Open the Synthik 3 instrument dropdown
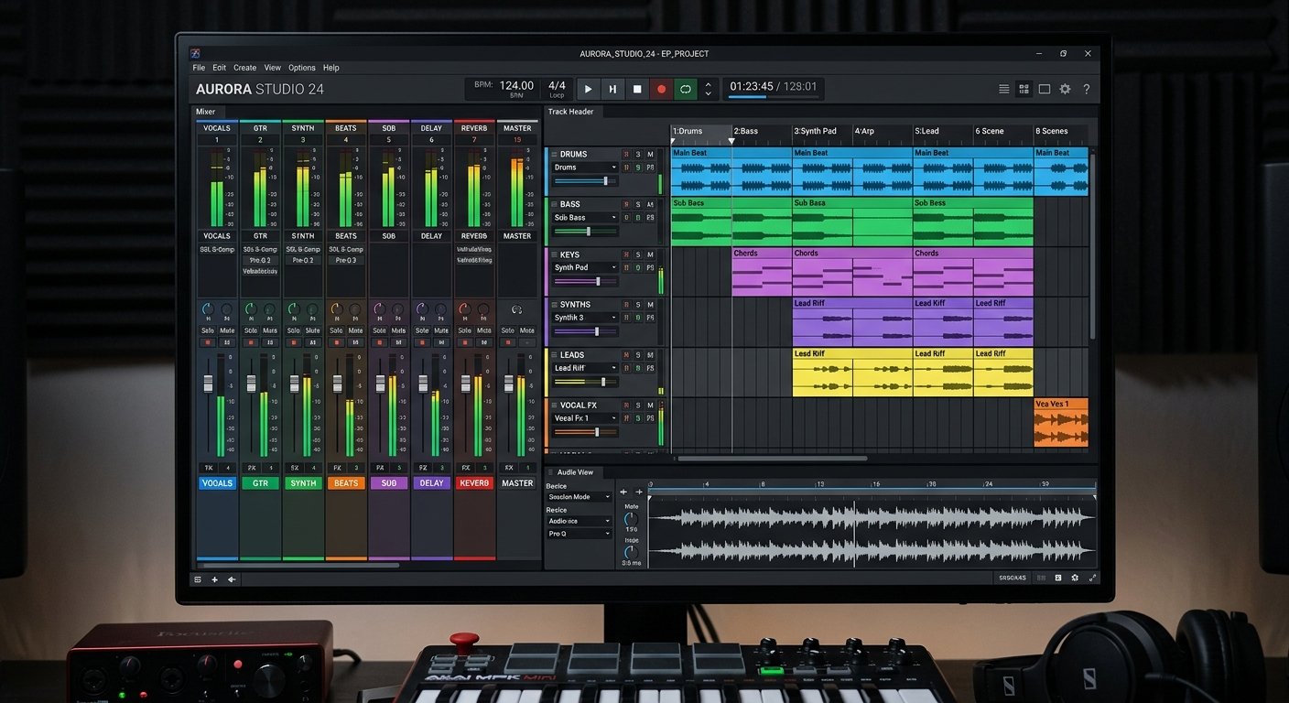The image size is (1289, 703). (585, 318)
